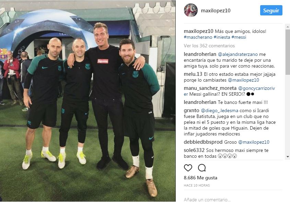This screenshot has width=290, height=202.
Task: Focus the Añade un comentario field
Action: point(233,200)
